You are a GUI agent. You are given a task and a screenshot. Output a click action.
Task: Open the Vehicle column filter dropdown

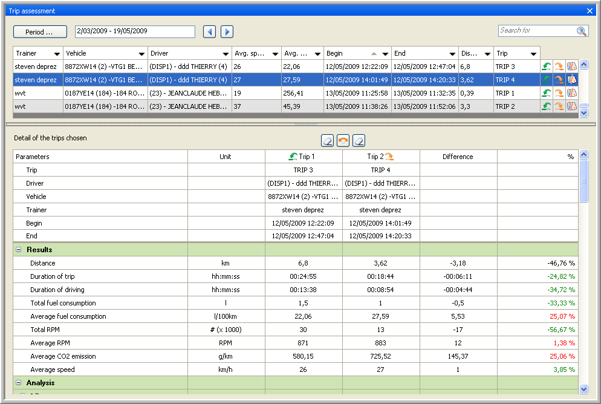click(141, 54)
